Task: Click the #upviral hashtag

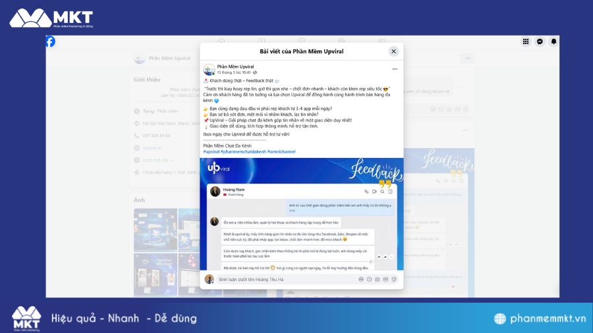Action: click(212, 152)
